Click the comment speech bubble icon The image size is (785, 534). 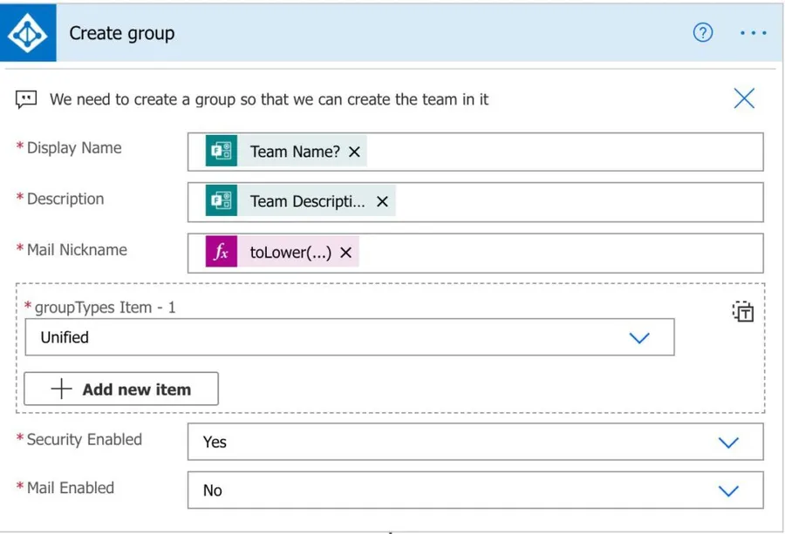pyautogui.click(x=26, y=99)
